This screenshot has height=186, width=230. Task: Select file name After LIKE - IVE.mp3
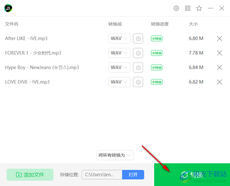click(26, 38)
